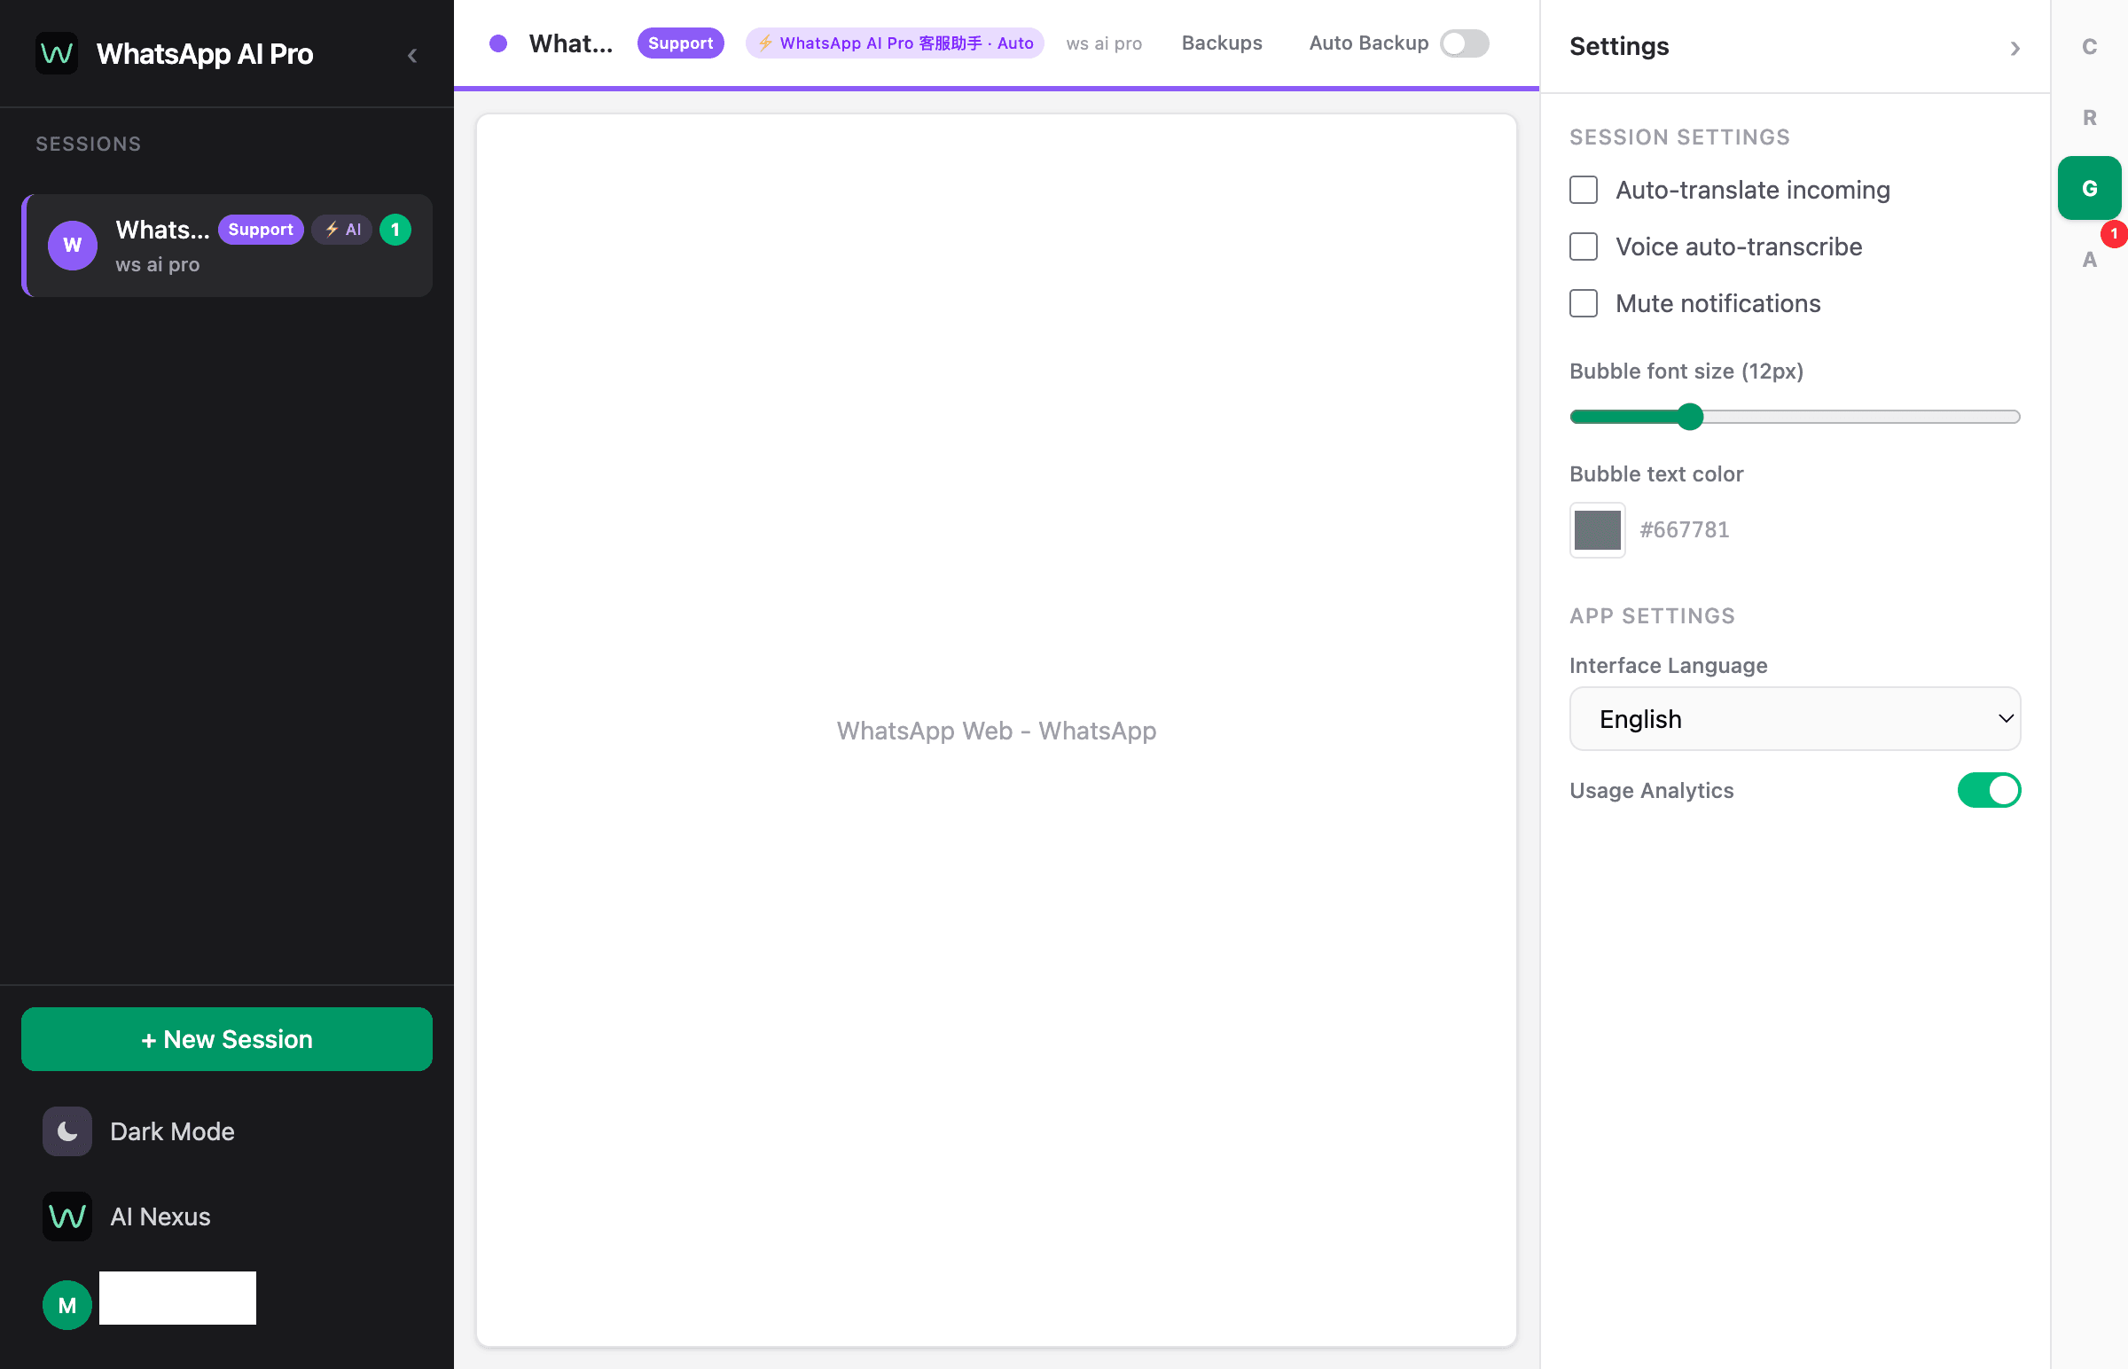This screenshot has width=2128, height=1369.
Task: Click the Dark Mode moon icon
Action: click(67, 1130)
